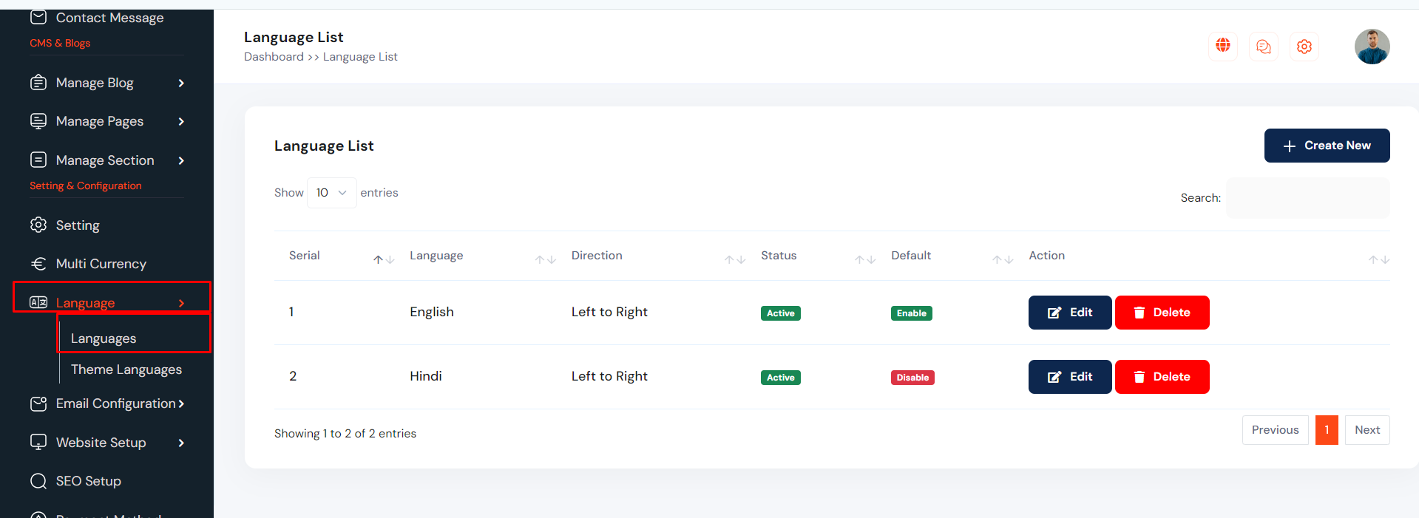Sort by Language column arrows icon

[545, 259]
